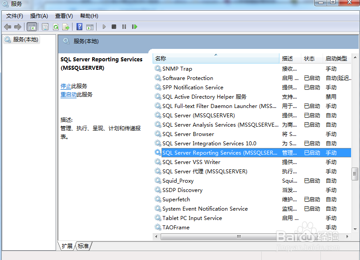Open the Help question-mark toolbar icon

80,27
